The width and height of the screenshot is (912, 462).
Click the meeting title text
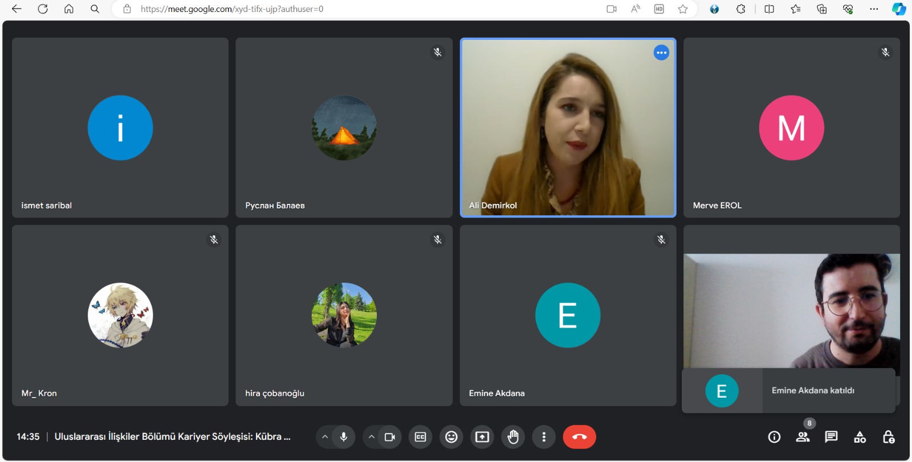pyautogui.click(x=173, y=436)
